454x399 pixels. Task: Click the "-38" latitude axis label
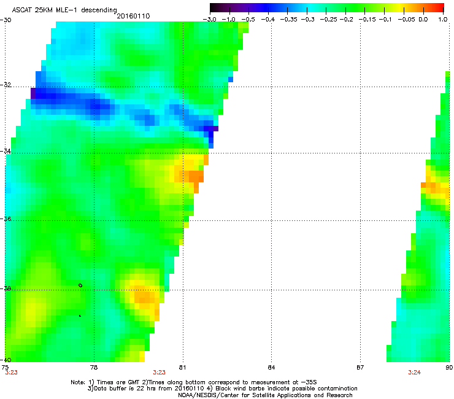(6, 289)
